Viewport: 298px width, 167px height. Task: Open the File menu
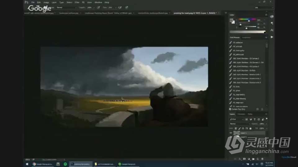point(33,2)
